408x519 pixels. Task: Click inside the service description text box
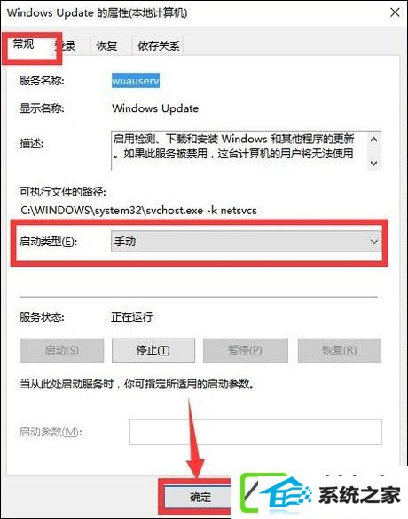coord(239,150)
